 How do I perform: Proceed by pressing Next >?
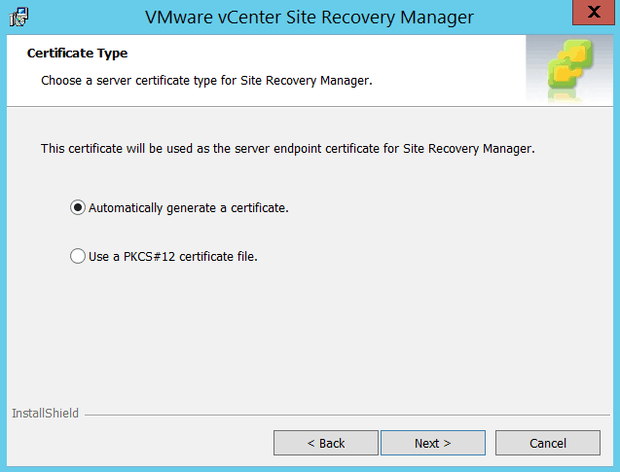432,443
